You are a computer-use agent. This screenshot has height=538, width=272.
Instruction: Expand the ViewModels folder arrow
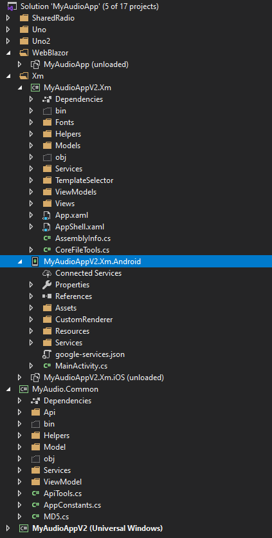click(31, 192)
